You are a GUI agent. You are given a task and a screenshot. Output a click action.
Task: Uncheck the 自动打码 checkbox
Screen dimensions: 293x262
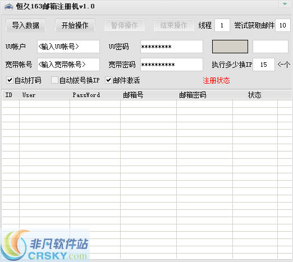(10, 80)
